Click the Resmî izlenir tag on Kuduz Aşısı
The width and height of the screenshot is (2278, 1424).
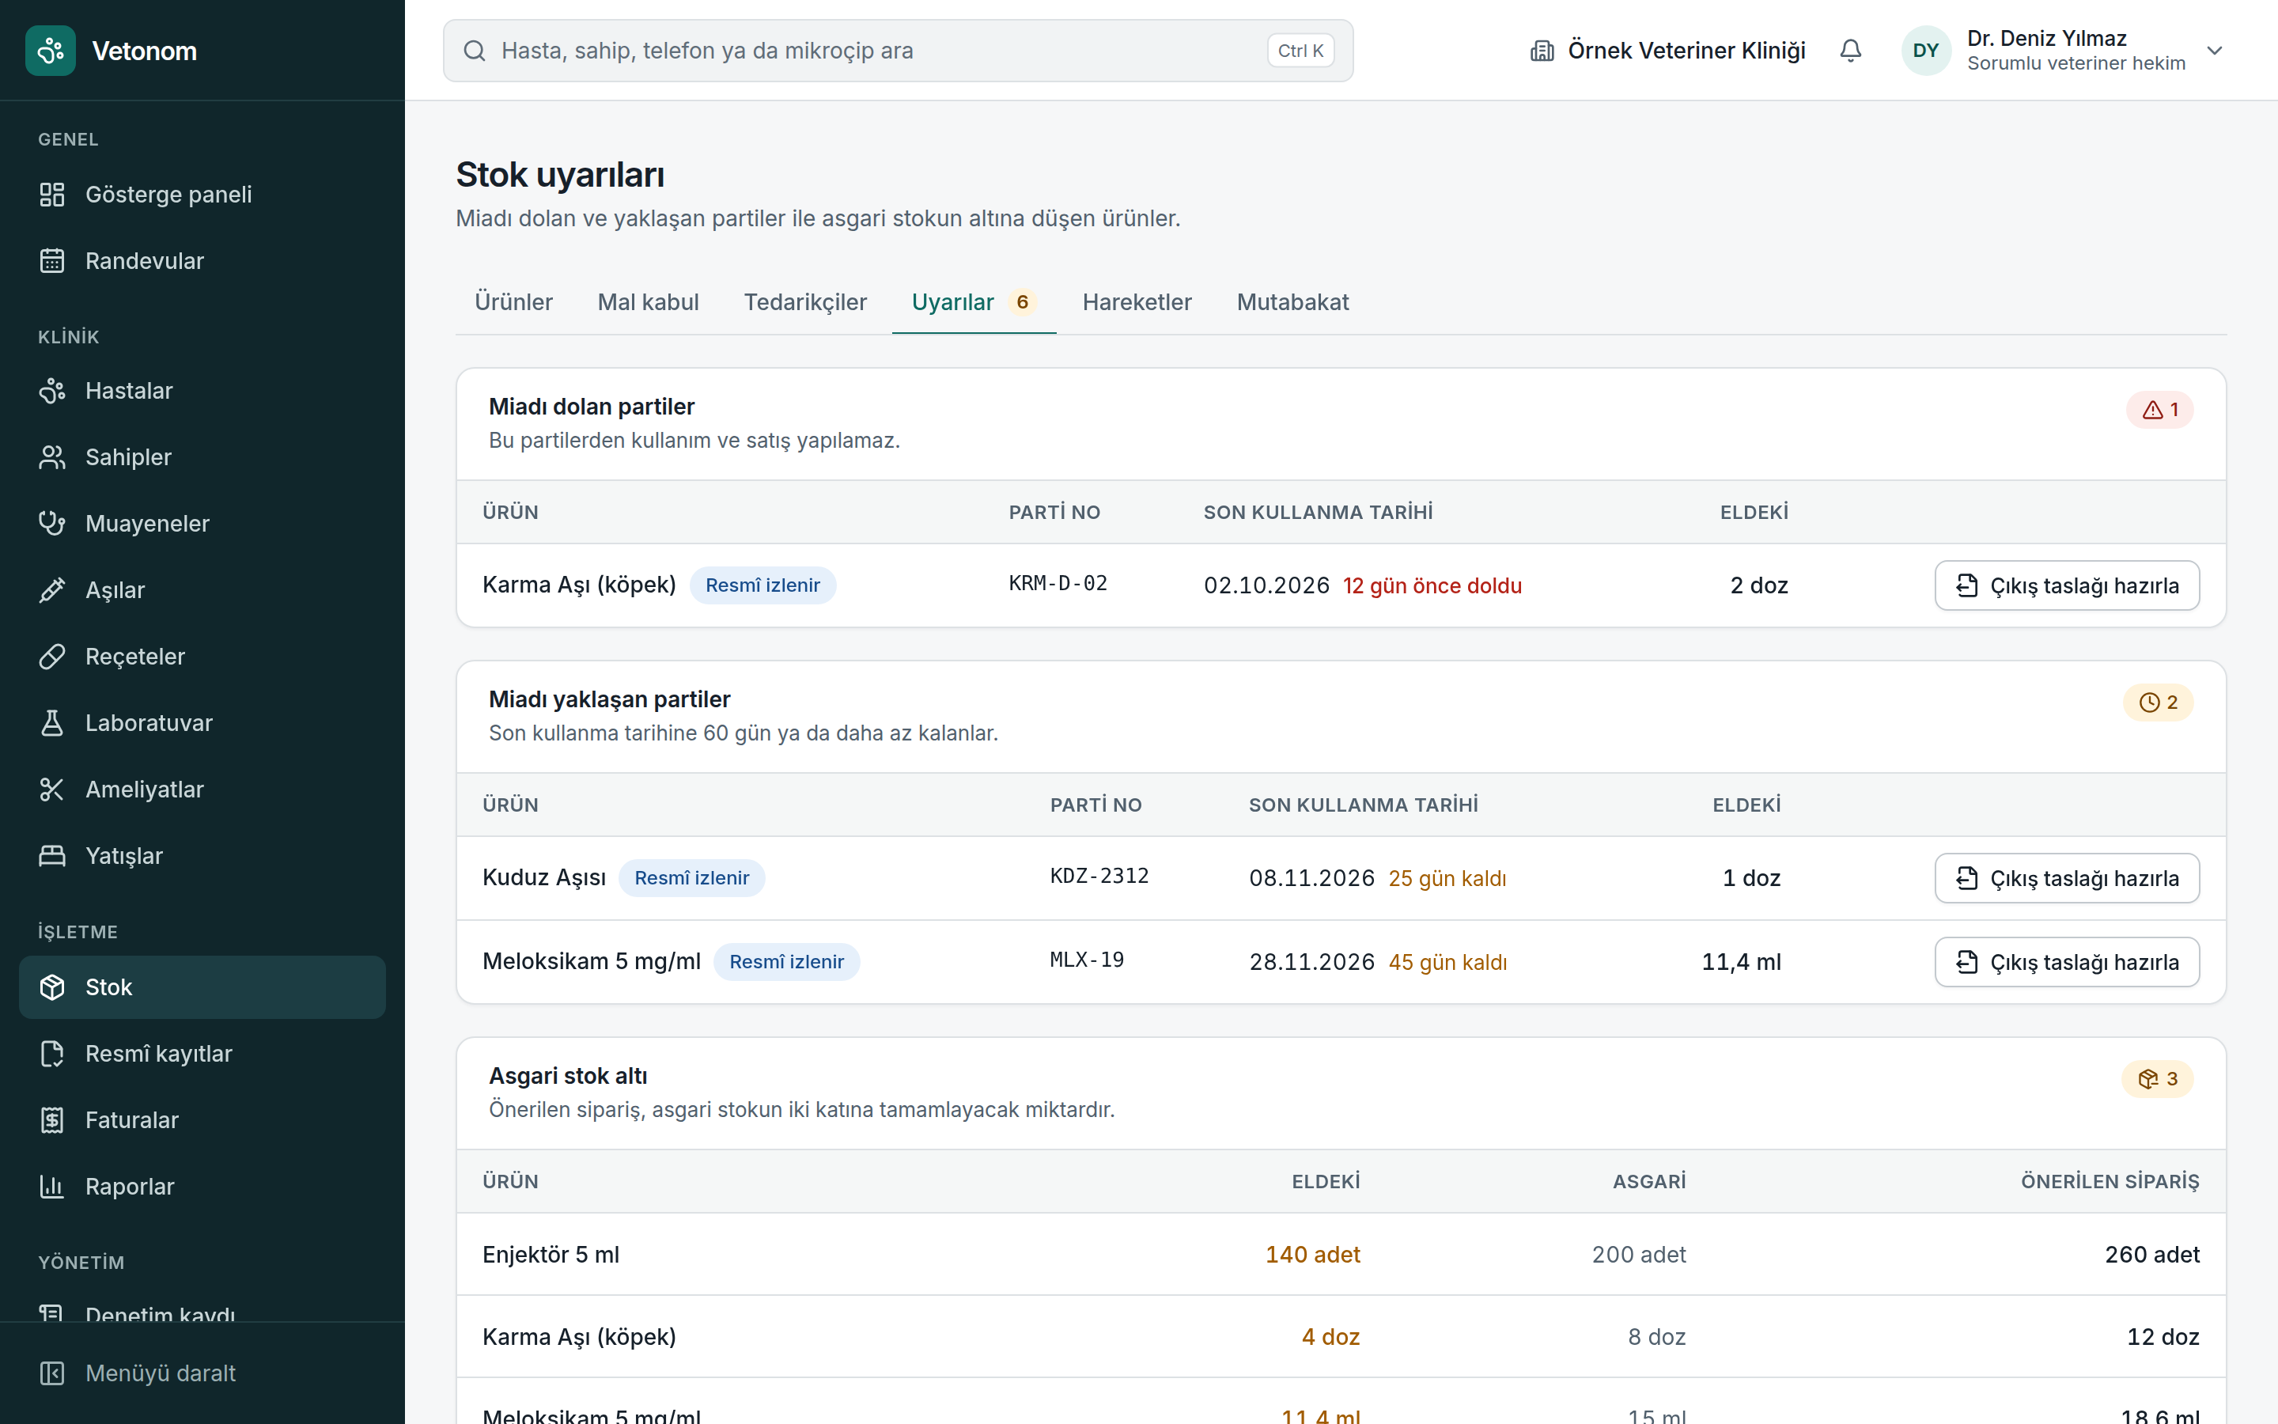click(x=692, y=879)
